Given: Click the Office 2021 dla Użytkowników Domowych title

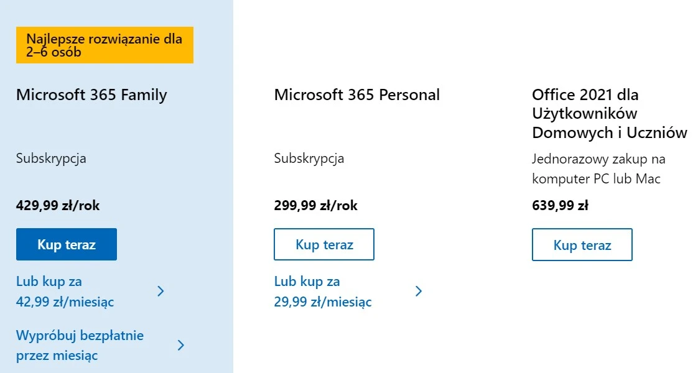Looking at the screenshot, I should point(609,114).
